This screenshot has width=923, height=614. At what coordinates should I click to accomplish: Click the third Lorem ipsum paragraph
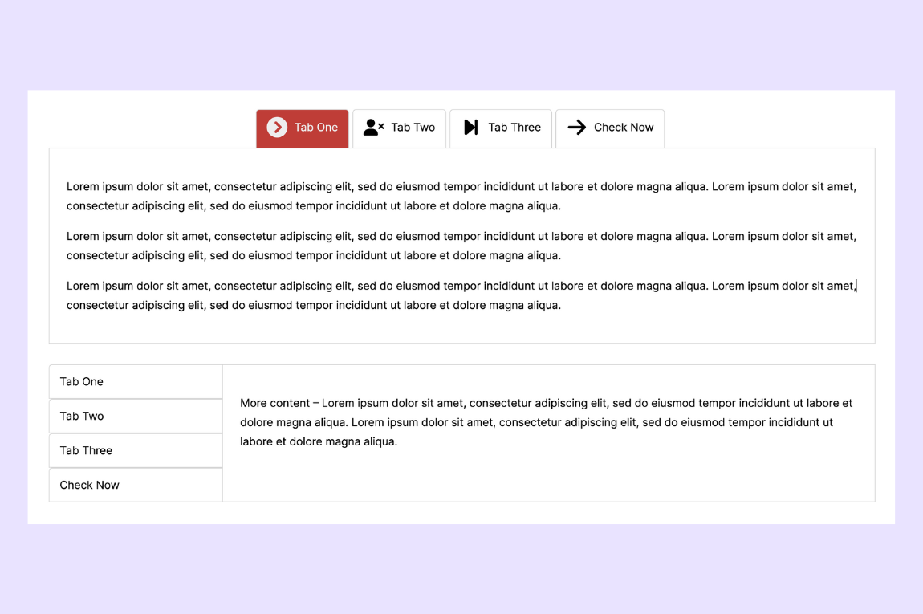click(x=462, y=295)
